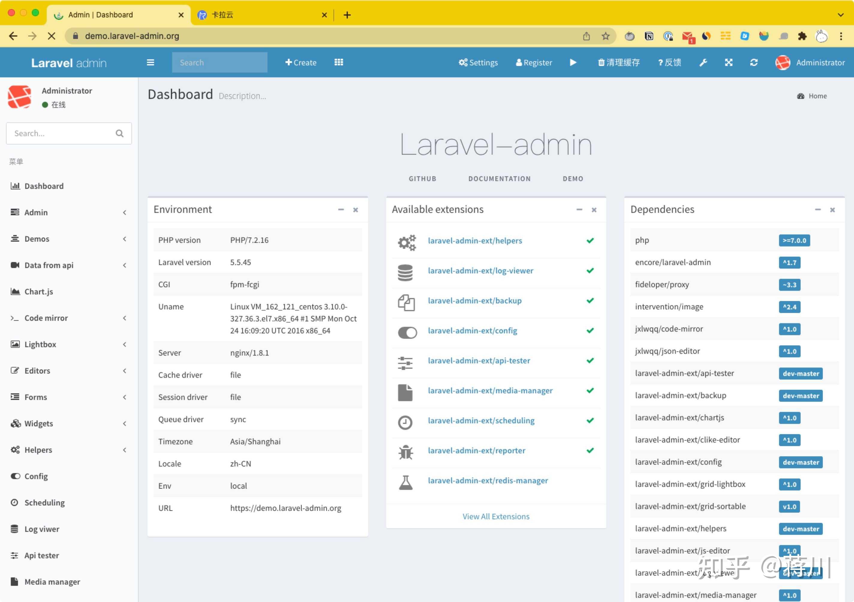Open the View All Extensions link
This screenshot has height=602, width=854.
point(496,516)
